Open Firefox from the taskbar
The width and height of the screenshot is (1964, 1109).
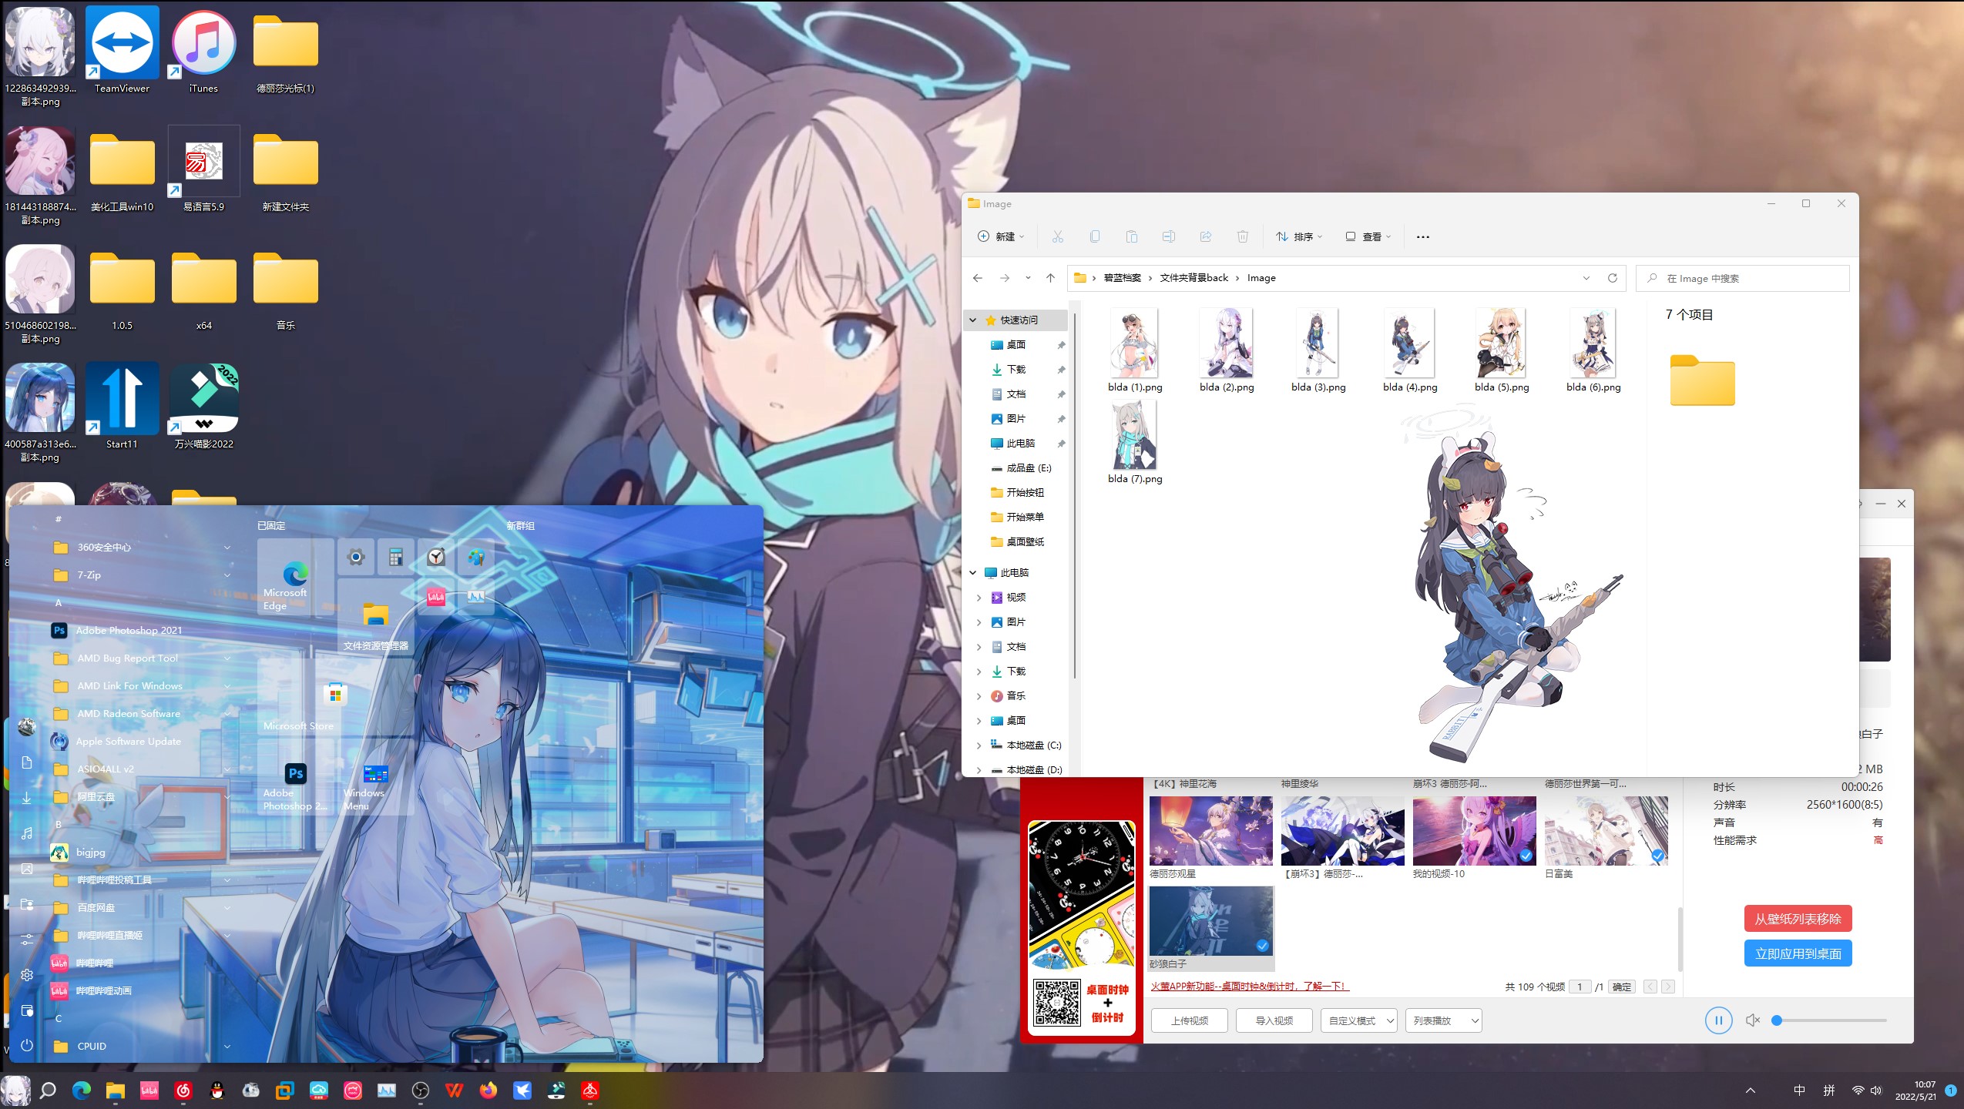click(488, 1091)
